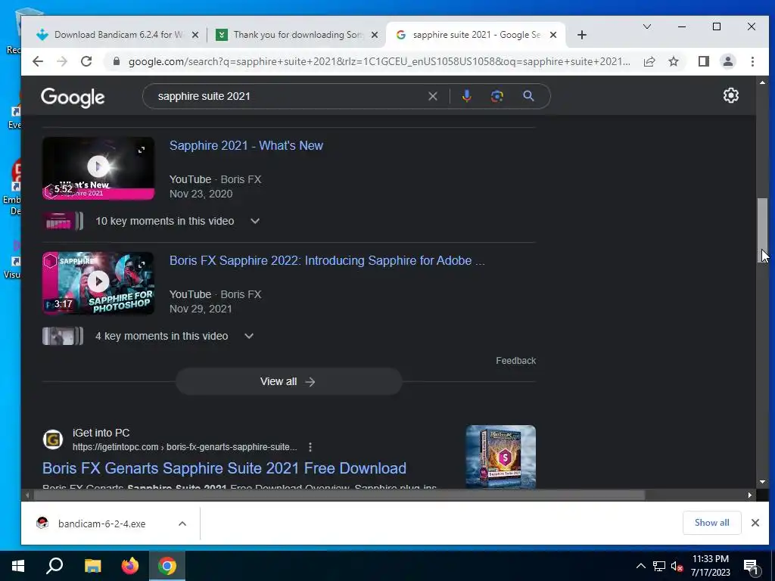
Task: Click scroll up arrow of page
Action: [762, 82]
